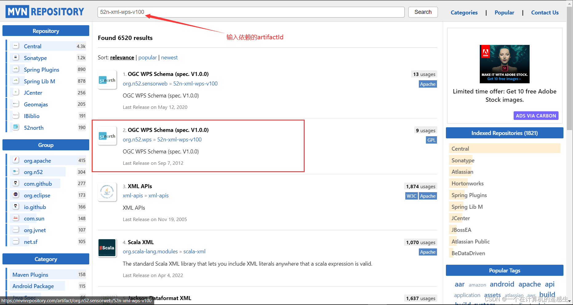Viewport: 573px width, 305px height.
Task: Click the api popular tag
Action: [x=550, y=284]
